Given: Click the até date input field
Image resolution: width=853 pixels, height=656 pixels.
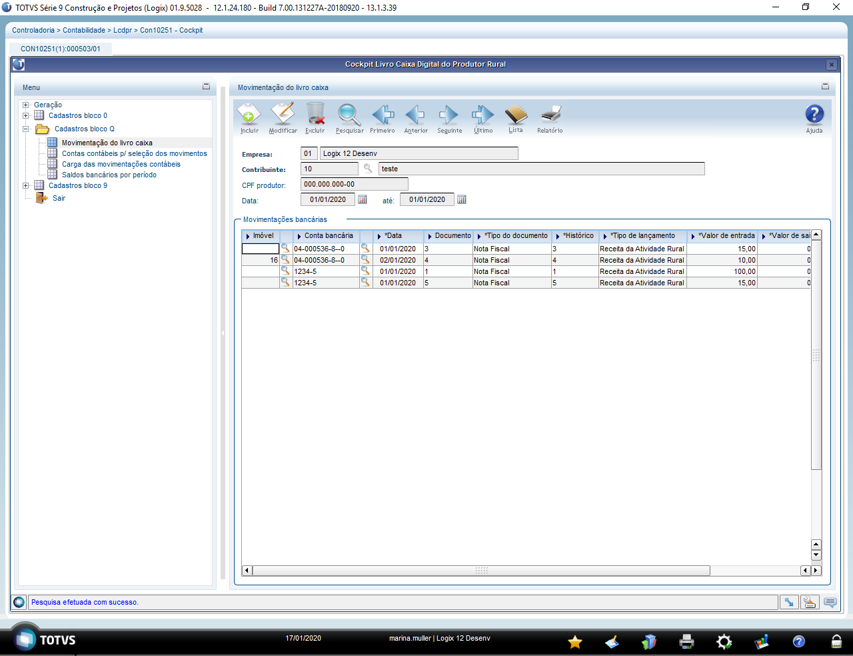Looking at the screenshot, I should pyautogui.click(x=427, y=199).
